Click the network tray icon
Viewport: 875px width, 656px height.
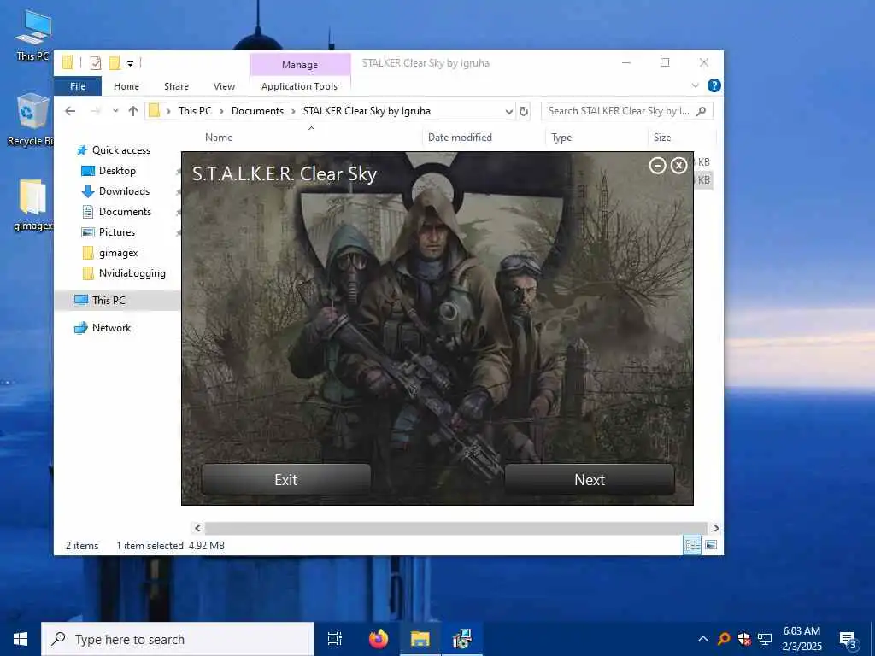[x=765, y=639]
